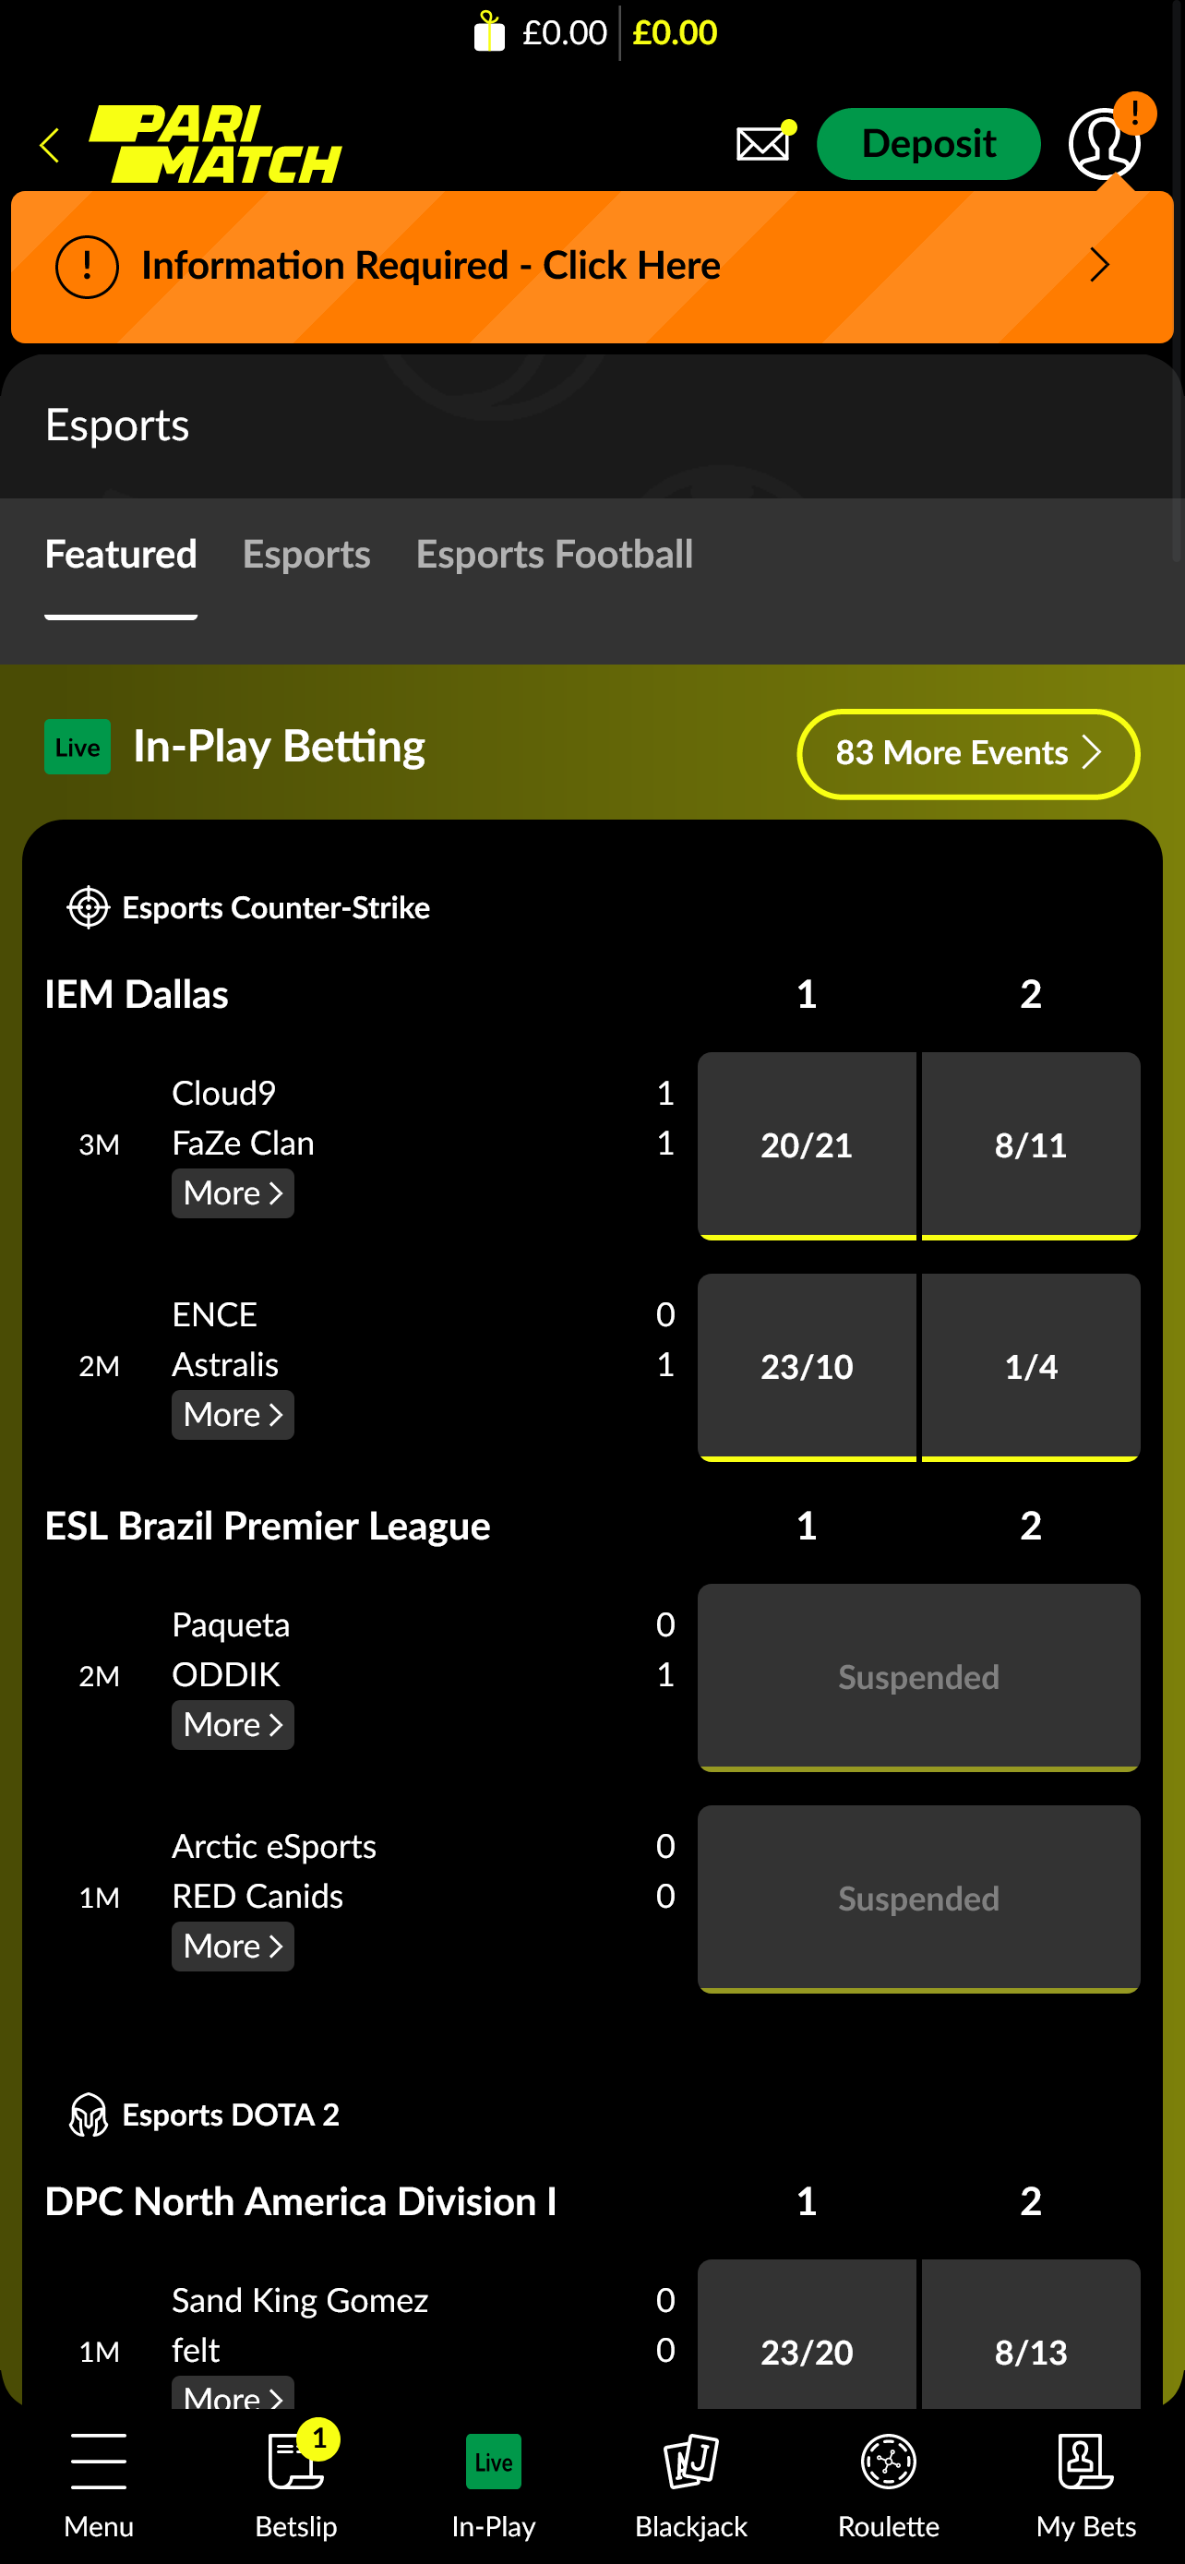Image resolution: width=1185 pixels, height=2564 pixels.
Task: Click the gift bonus balance icon
Action: click(488, 32)
